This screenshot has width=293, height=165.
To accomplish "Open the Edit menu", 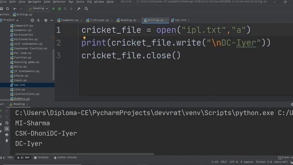I will point(12,2).
